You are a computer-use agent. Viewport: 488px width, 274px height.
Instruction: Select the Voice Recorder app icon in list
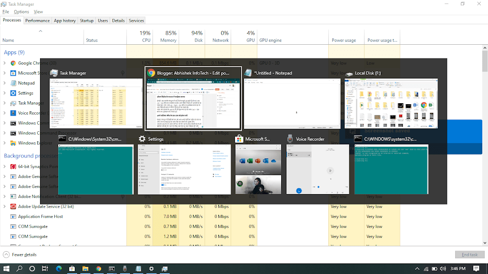click(13, 113)
